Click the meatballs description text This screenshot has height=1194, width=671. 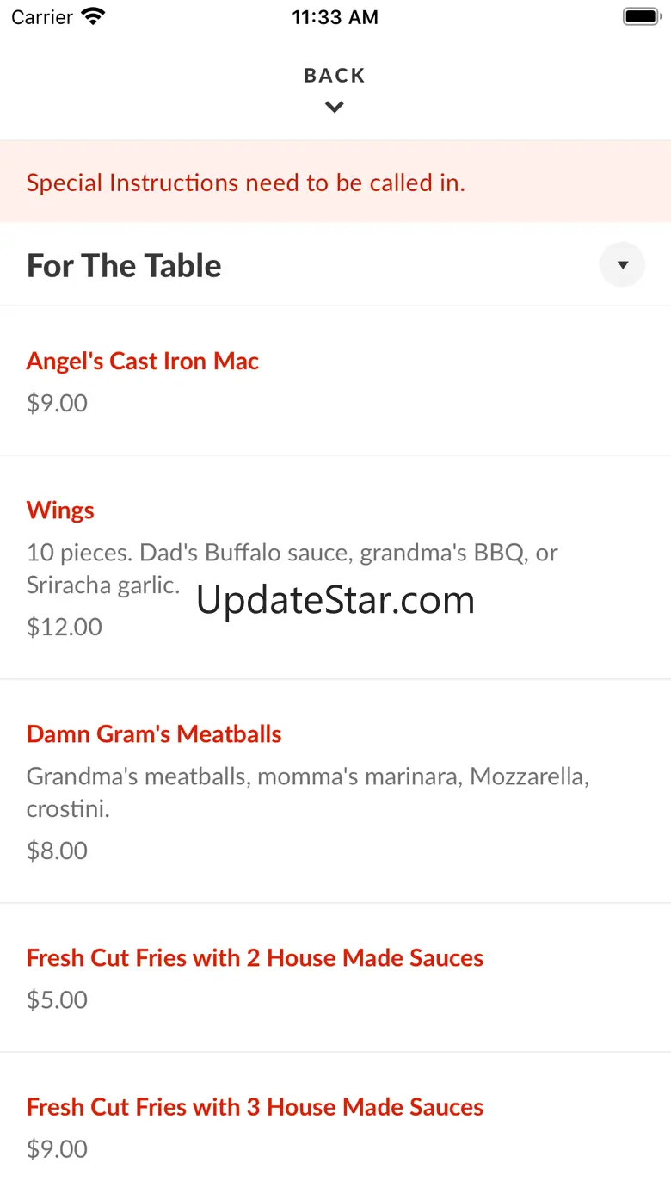click(307, 776)
